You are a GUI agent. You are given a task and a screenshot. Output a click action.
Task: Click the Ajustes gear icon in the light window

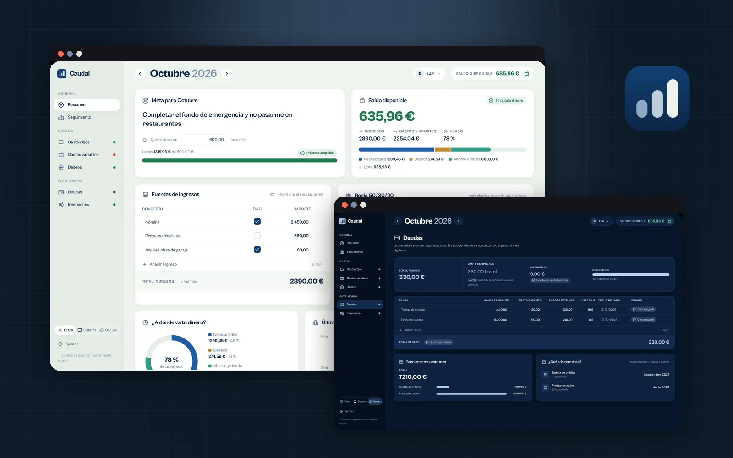tap(60, 344)
